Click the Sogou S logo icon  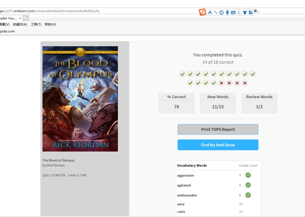point(202,12)
